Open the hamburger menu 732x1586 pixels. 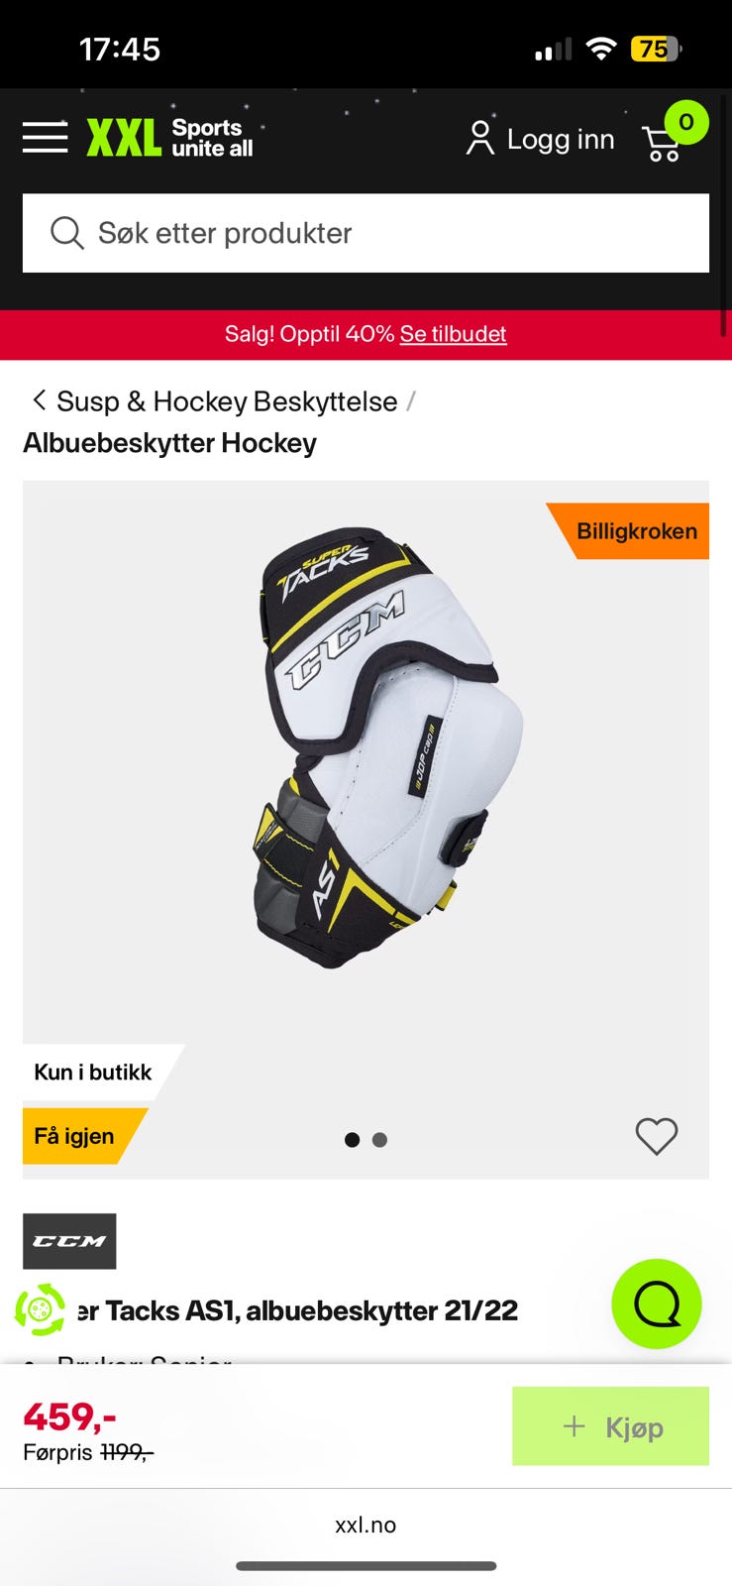click(x=46, y=138)
